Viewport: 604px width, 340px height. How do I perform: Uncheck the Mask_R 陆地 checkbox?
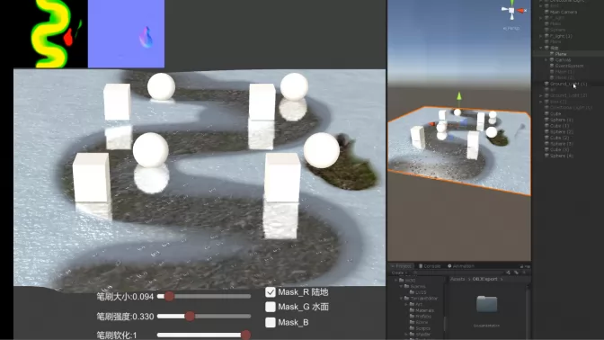(x=271, y=292)
